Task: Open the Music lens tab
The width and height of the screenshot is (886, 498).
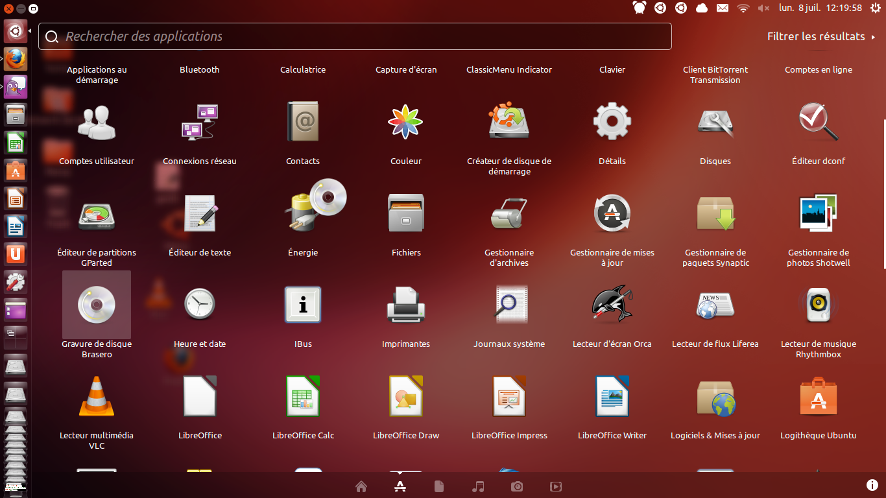Action: point(478,486)
